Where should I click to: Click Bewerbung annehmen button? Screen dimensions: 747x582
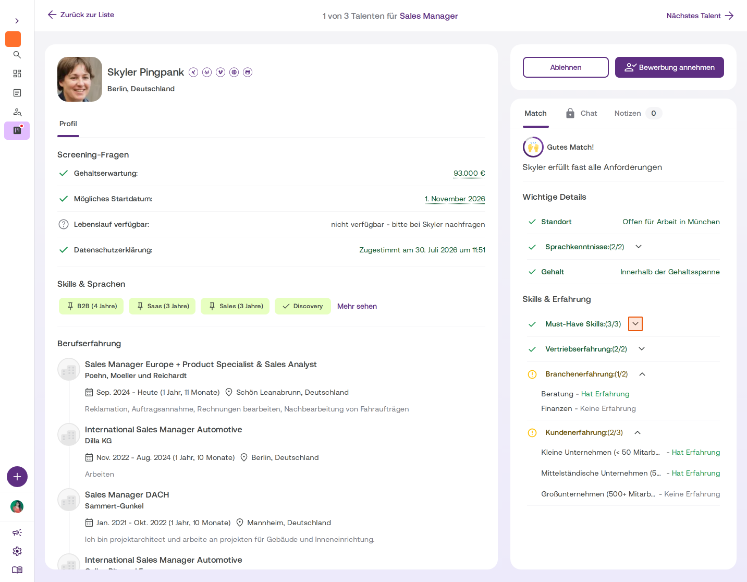[x=669, y=67]
